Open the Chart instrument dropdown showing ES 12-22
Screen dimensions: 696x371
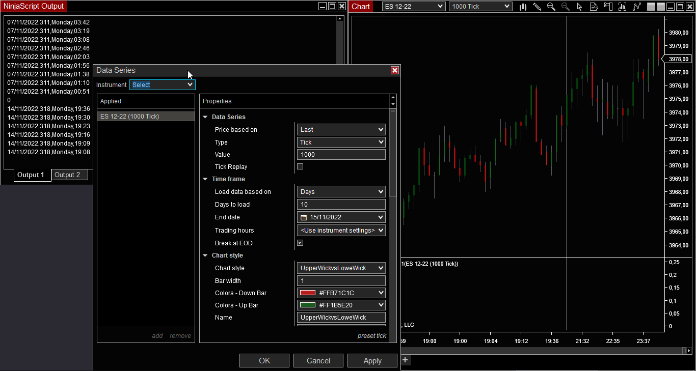pos(414,7)
